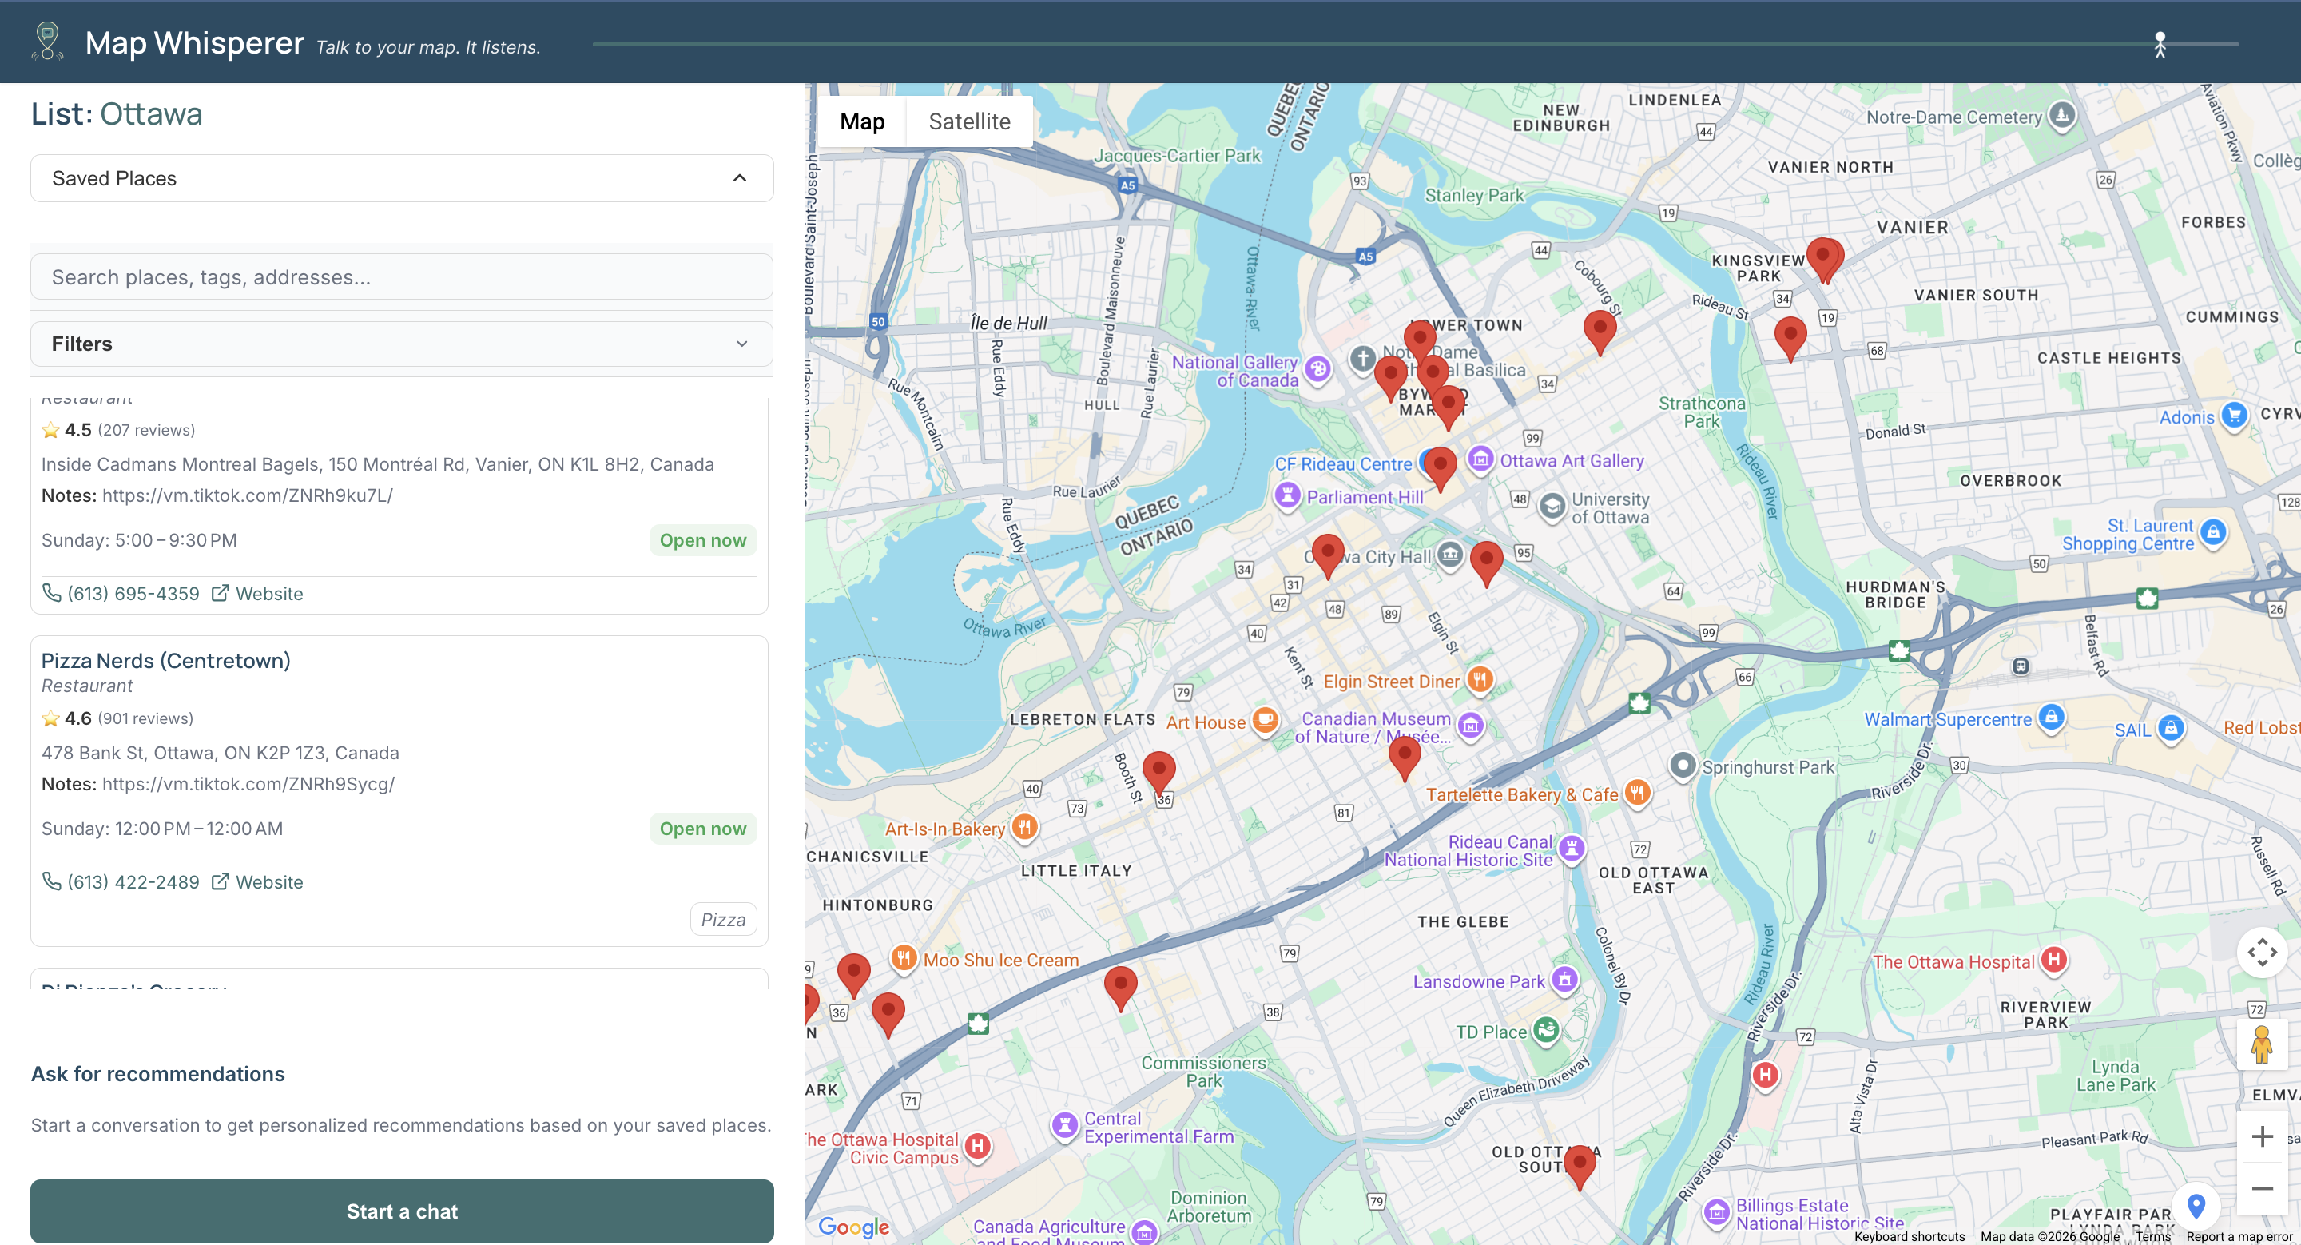Start a chat for recommendations
Screen dimensions: 2301x1245
pyautogui.click(x=401, y=1211)
